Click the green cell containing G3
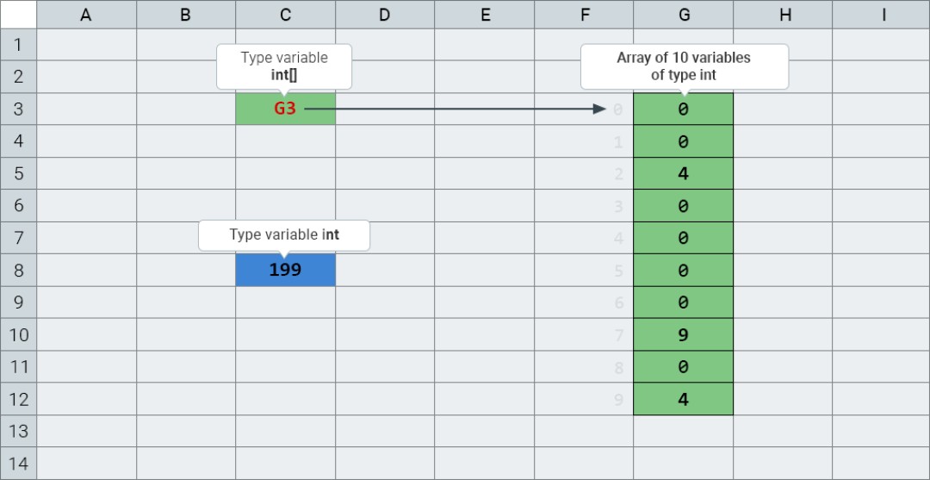Viewport: 930px width, 480px height. tap(285, 109)
